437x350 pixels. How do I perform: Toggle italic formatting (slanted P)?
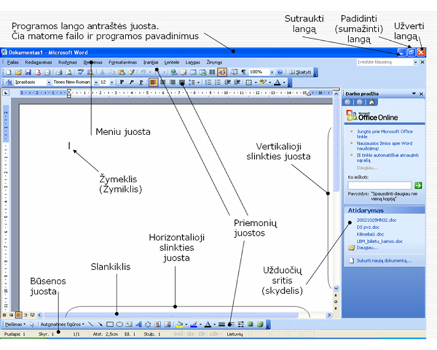(x=131, y=82)
